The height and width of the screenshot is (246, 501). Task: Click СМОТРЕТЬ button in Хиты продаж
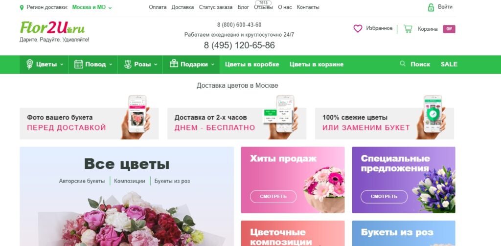point(273,197)
